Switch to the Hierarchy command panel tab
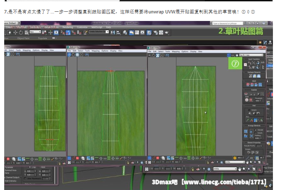The height and width of the screenshot is (190, 283). pyautogui.click(x=270, y=42)
